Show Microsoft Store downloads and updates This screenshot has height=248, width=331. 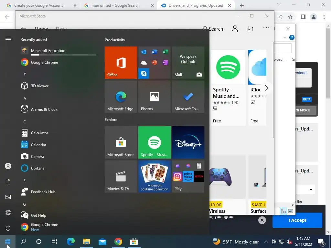251,29
